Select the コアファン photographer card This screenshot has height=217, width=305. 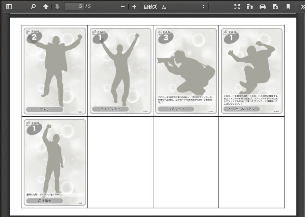186,71
